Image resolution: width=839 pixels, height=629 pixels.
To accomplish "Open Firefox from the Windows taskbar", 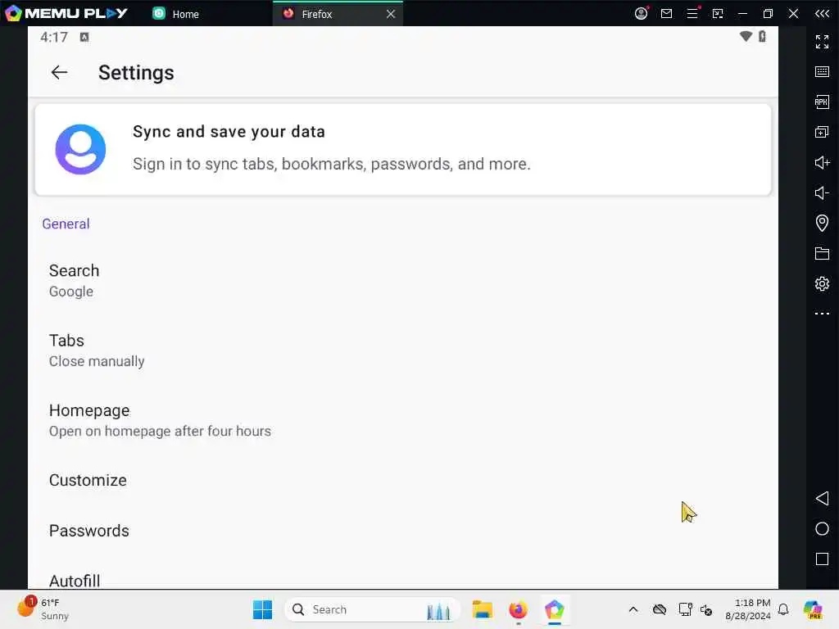I will (x=518, y=609).
